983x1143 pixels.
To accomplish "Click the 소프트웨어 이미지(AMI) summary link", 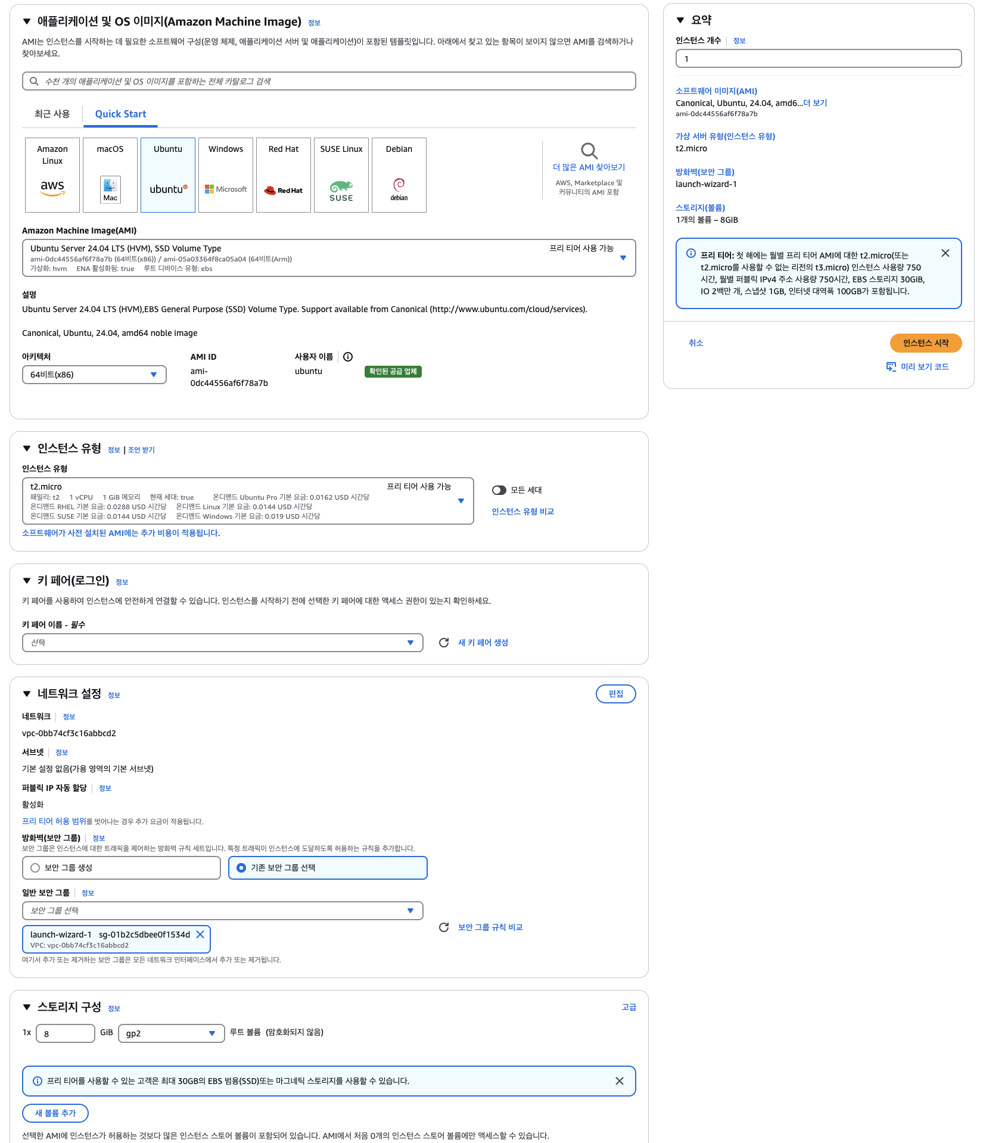I will pos(716,91).
